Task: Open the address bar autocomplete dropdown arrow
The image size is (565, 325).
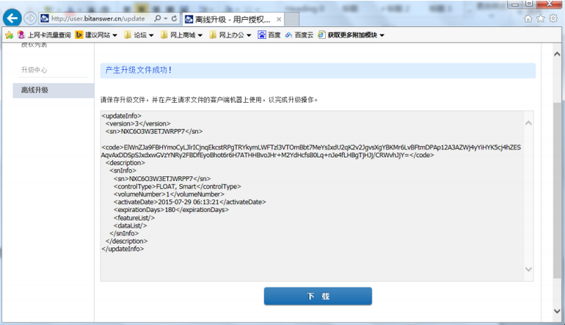Action: [166, 18]
